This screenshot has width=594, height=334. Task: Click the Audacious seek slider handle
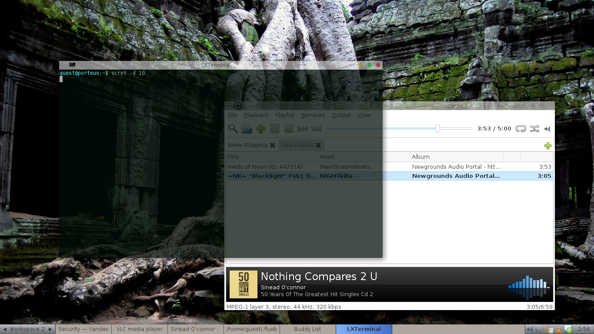(x=437, y=128)
